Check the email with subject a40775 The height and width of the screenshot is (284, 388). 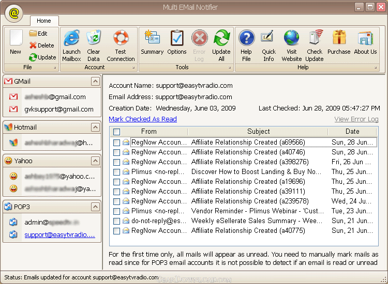point(116,231)
